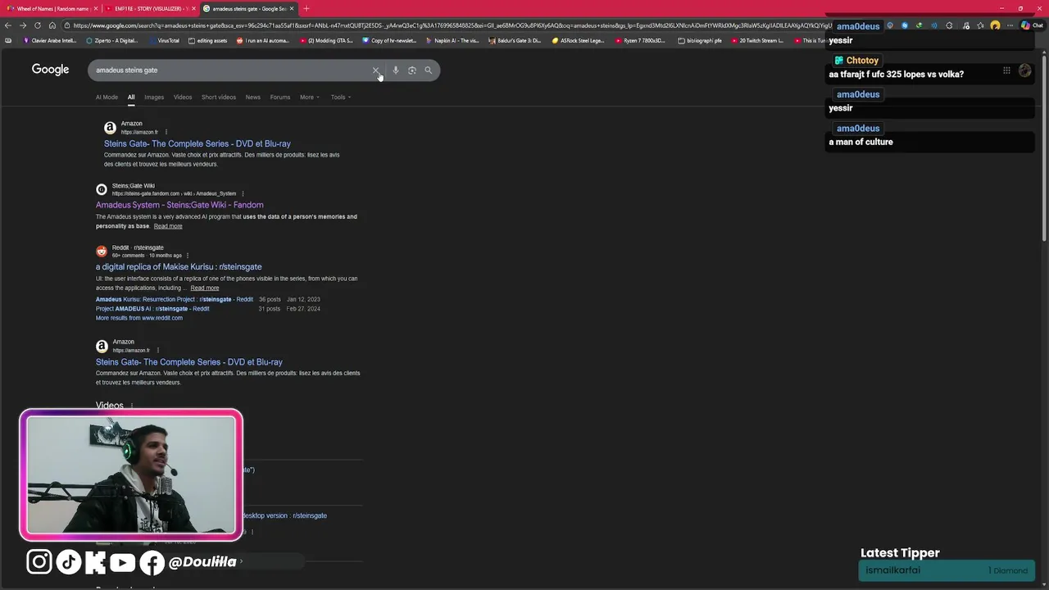Screen dimensions: 1049x590
Task: Open Ziperto bookmark
Action: click(x=111, y=40)
